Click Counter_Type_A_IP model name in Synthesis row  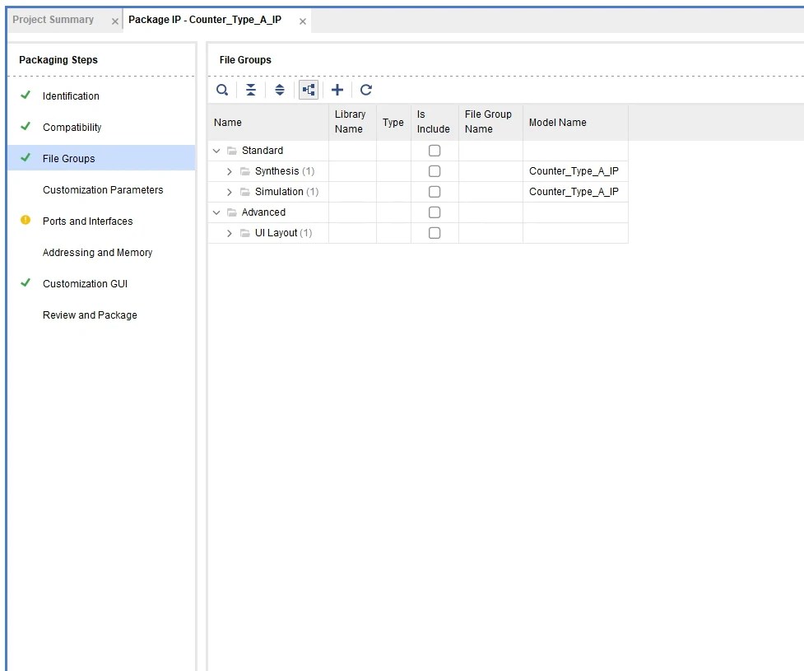pyautogui.click(x=574, y=170)
